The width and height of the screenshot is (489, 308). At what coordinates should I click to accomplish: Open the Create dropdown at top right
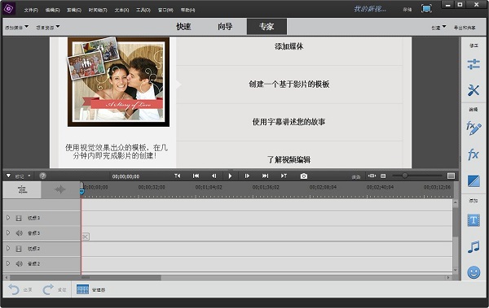438,28
